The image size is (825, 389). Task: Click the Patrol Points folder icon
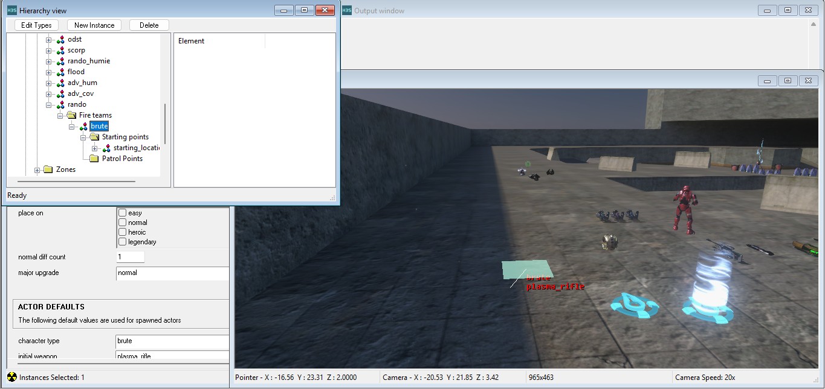[x=94, y=159]
